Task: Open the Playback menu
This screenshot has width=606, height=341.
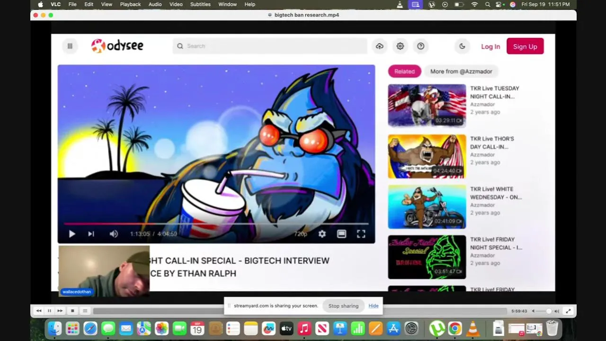Action: pyautogui.click(x=130, y=4)
